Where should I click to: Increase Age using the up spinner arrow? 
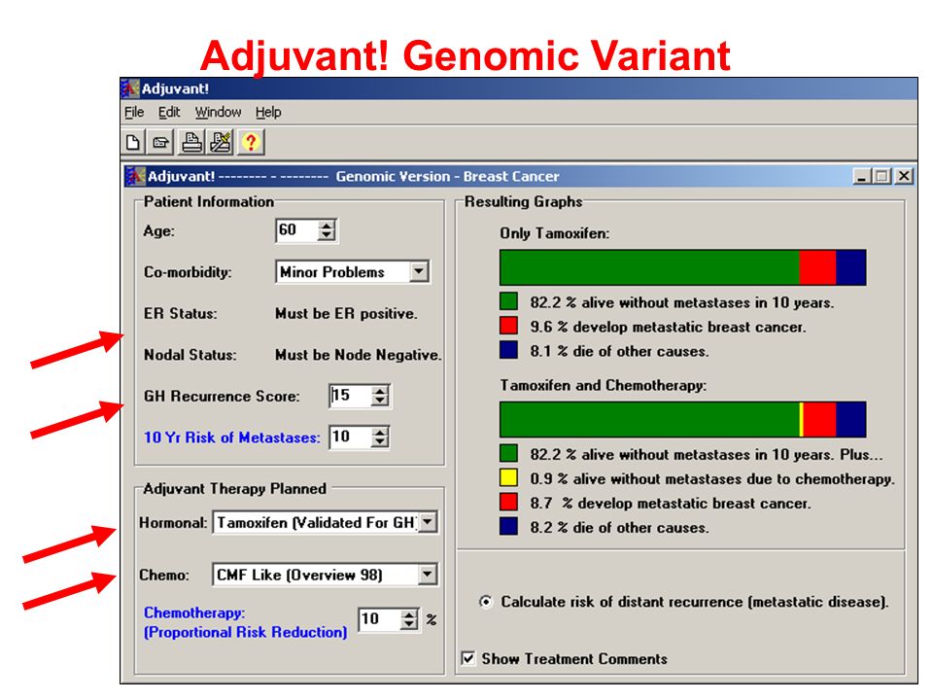(x=327, y=226)
